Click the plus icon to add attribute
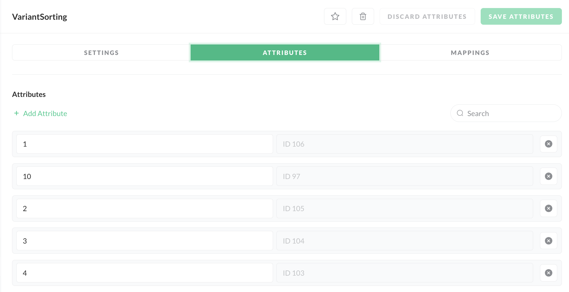Image resolution: width=569 pixels, height=292 pixels. (x=16, y=113)
